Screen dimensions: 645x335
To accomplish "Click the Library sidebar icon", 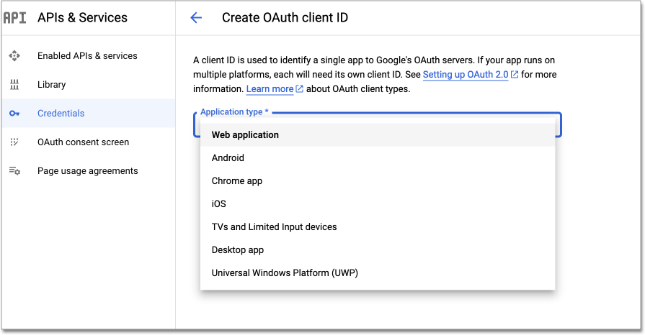I will click(x=14, y=85).
